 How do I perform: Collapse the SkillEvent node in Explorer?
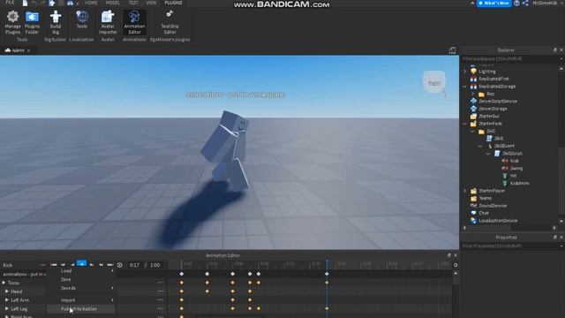(480, 146)
